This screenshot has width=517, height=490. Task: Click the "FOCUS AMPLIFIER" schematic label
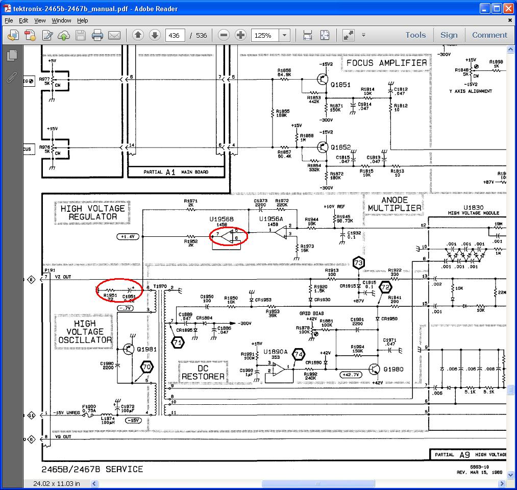[386, 63]
